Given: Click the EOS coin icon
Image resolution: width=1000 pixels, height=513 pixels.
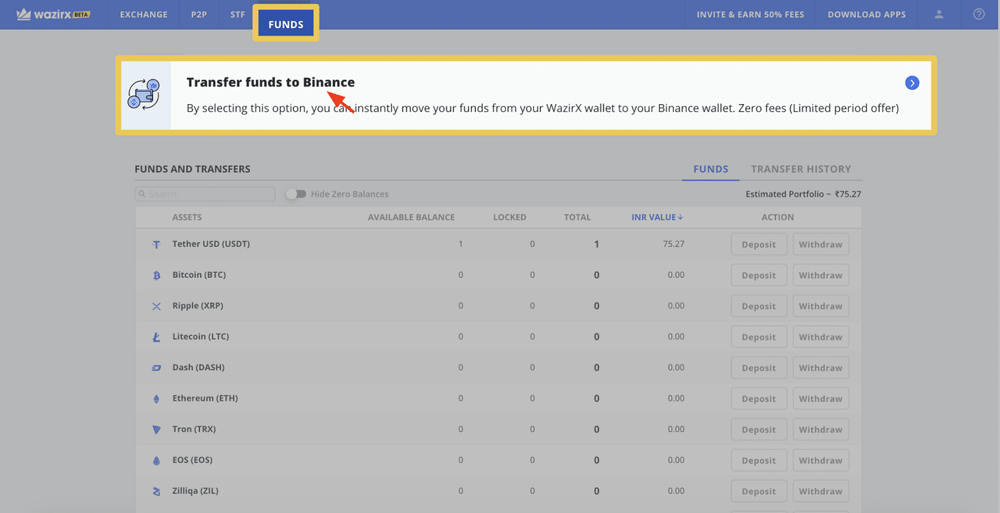Looking at the screenshot, I should pos(157,461).
